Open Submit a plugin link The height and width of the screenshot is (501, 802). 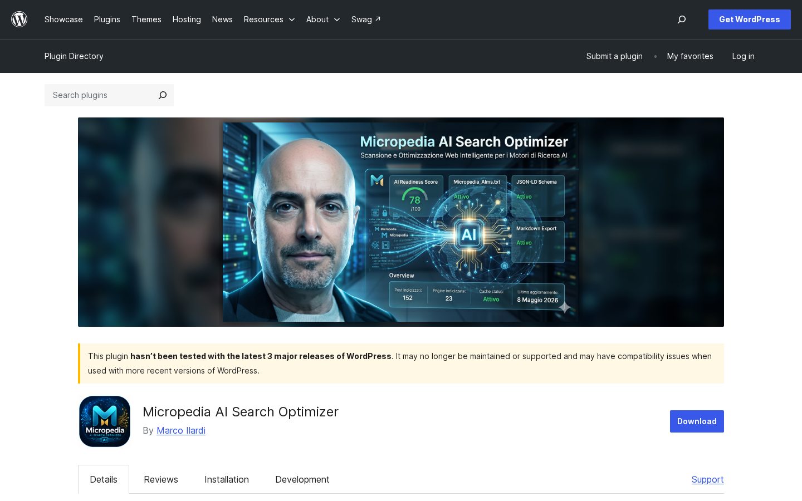[614, 56]
